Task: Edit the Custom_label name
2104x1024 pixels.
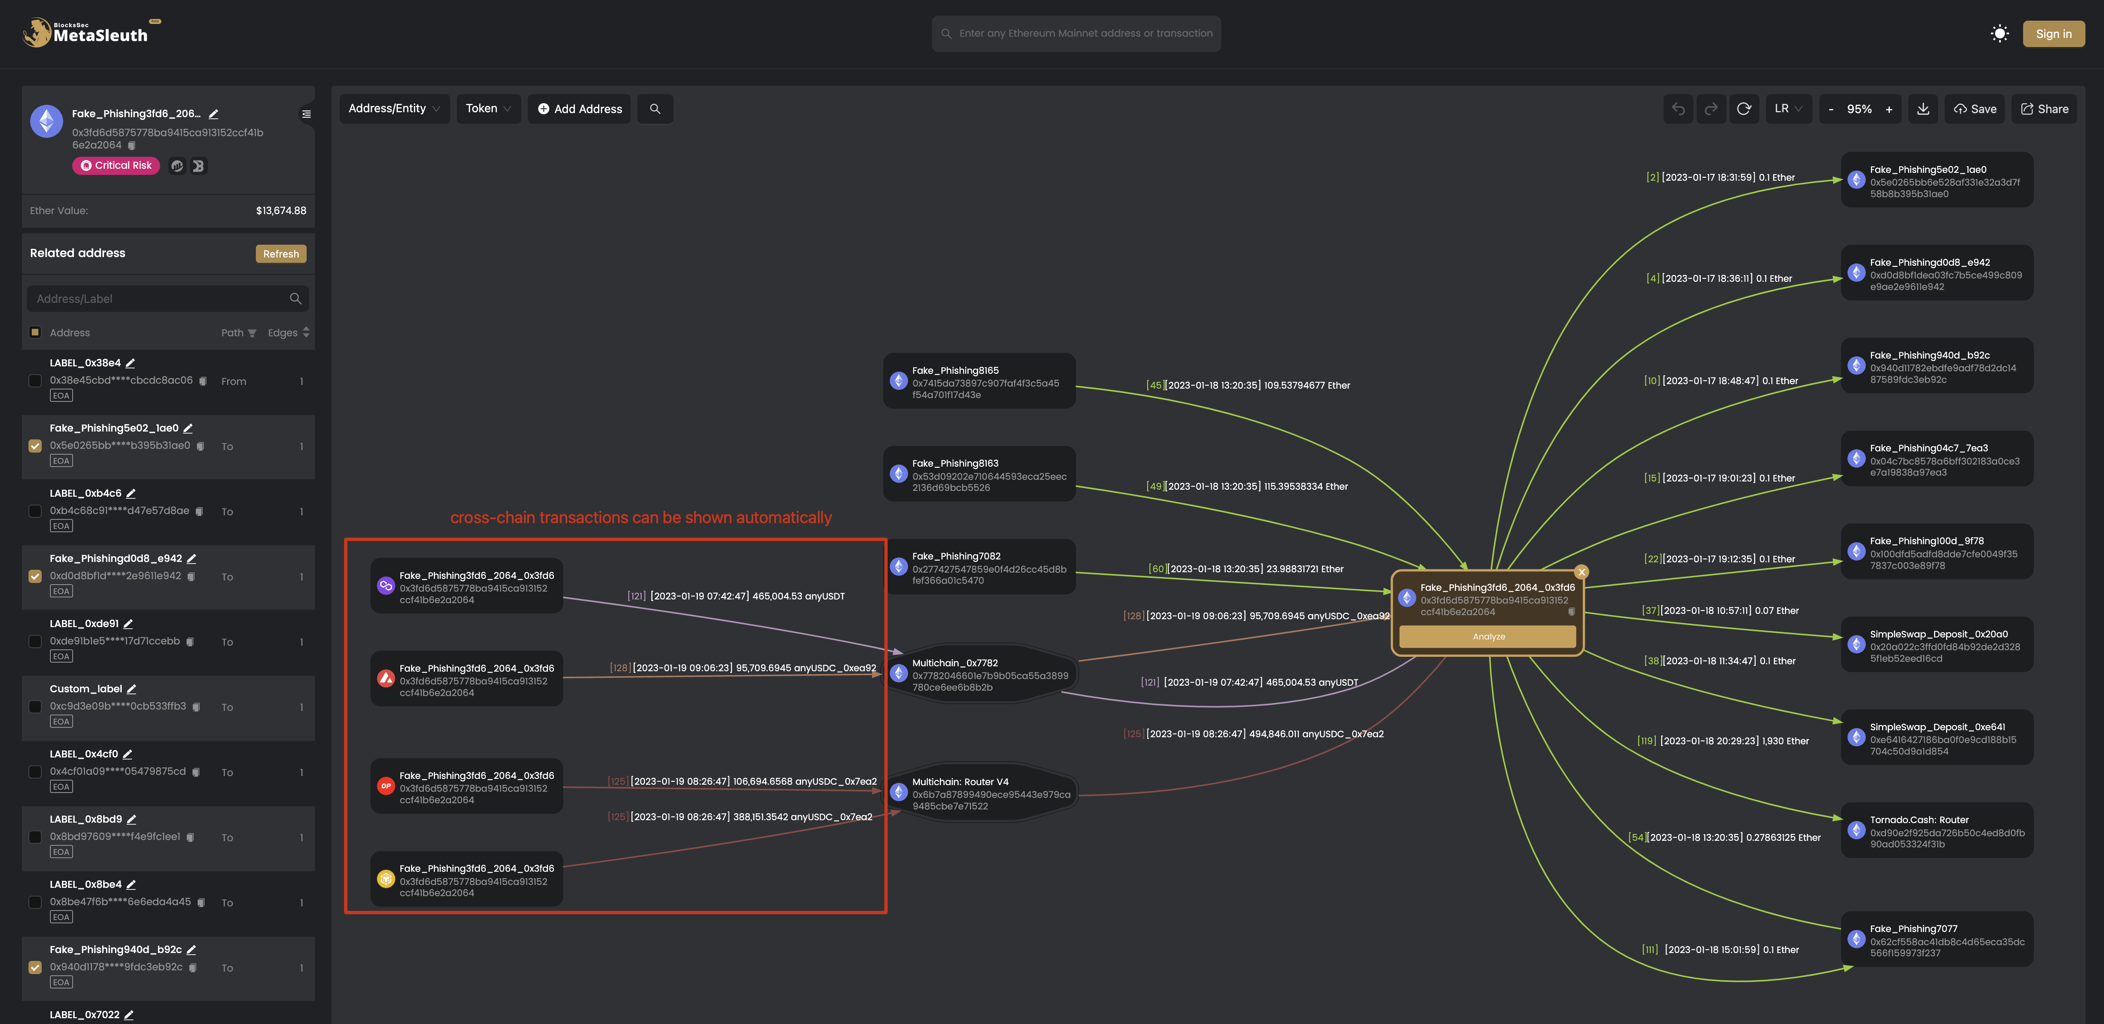Action: click(x=132, y=689)
